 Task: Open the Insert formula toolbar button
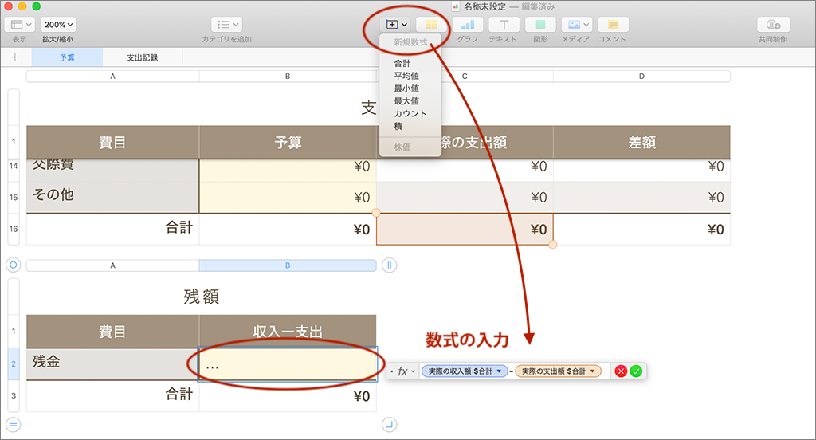click(397, 25)
